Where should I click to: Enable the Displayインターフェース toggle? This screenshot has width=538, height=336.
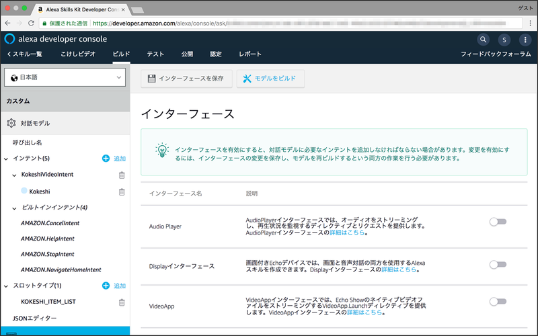pos(498,265)
